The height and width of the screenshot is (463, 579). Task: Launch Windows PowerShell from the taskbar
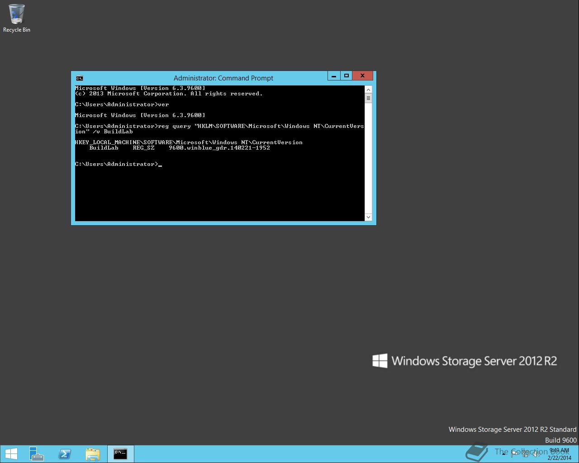(x=65, y=454)
